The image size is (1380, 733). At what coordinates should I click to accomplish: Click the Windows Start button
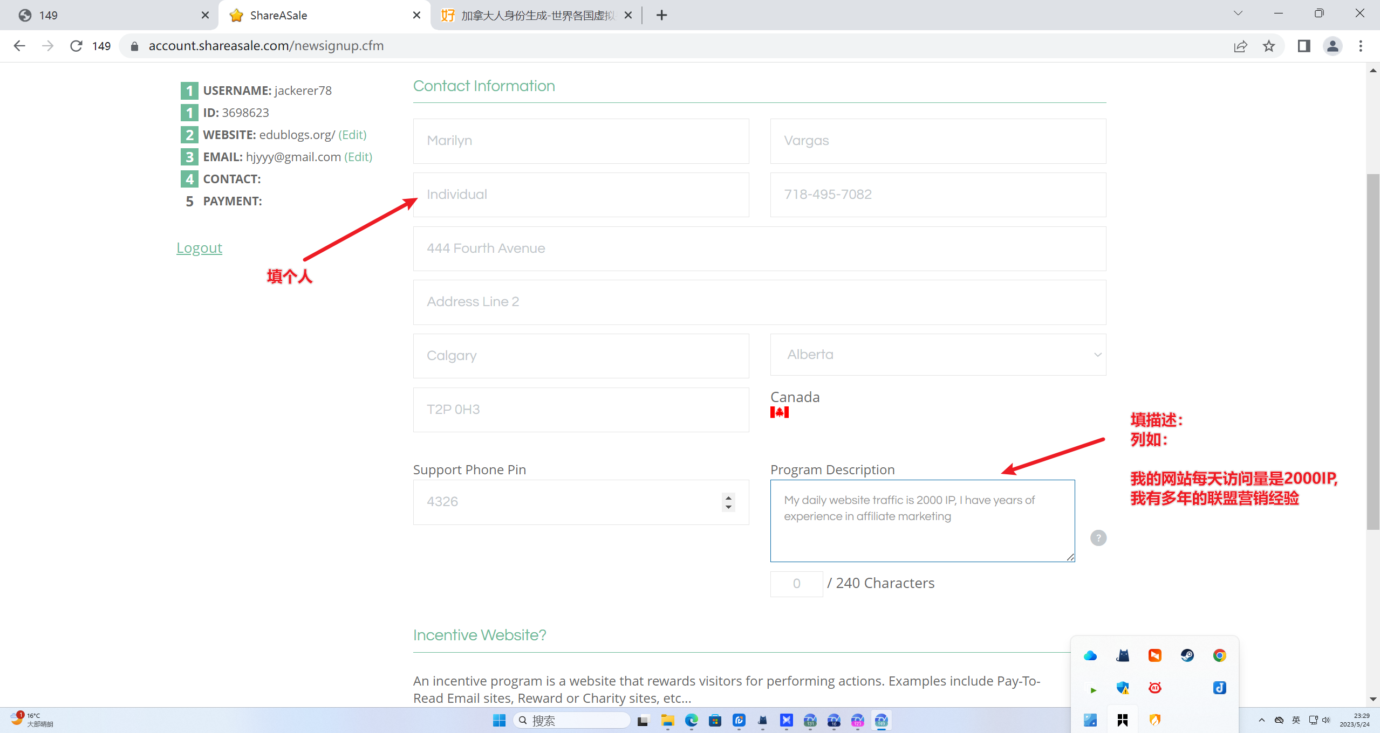499,721
